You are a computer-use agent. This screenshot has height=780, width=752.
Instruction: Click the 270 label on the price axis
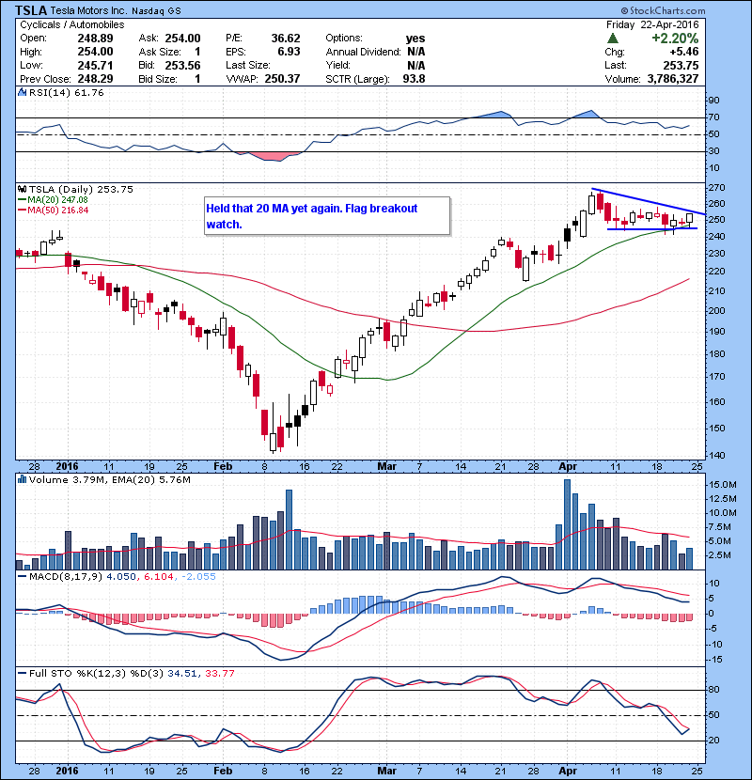[x=716, y=188]
